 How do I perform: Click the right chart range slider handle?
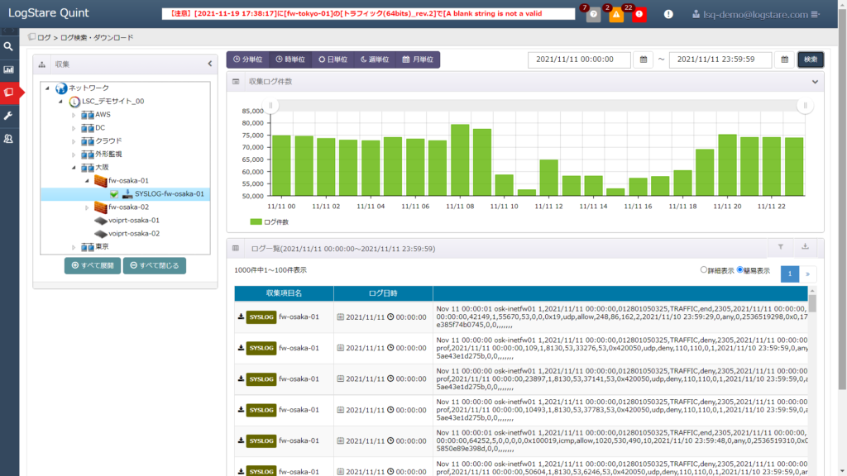pyautogui.click(x=805, y=106)
